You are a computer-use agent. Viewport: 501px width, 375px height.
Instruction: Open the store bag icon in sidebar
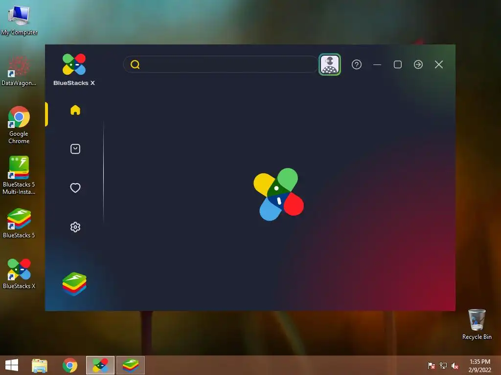75,149
